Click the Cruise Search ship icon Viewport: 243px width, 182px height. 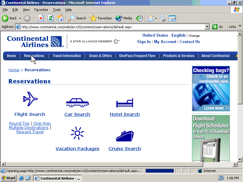(x=125, y=136)
